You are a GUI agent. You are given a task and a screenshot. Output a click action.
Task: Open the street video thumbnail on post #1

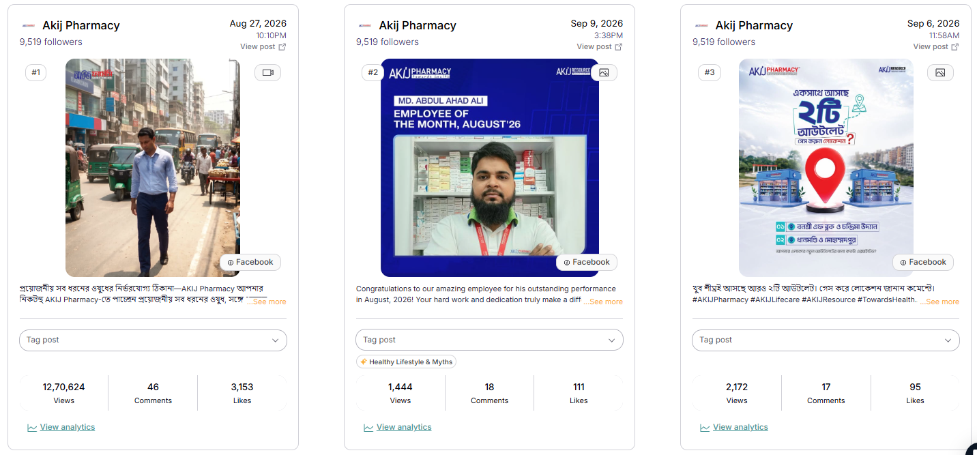pyautogui.click(x=153, y=168)
